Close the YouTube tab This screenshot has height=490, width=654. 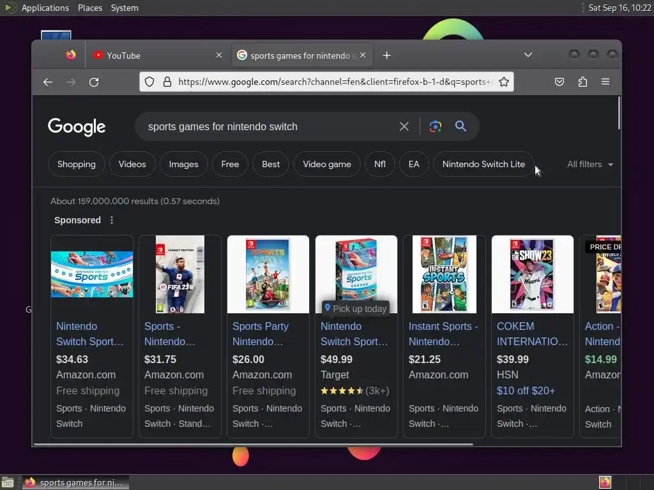219,55
